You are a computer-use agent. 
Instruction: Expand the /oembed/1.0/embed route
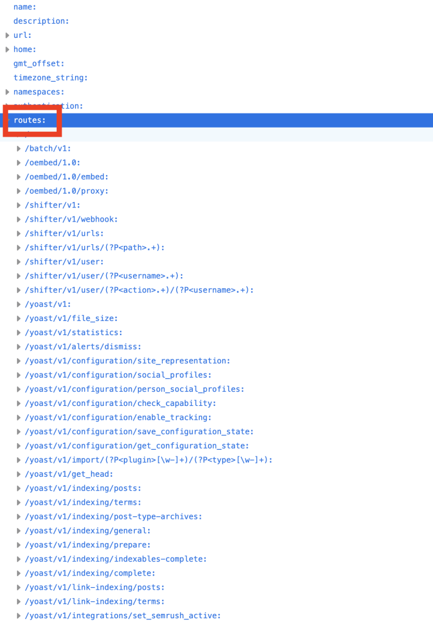(19, 177)
